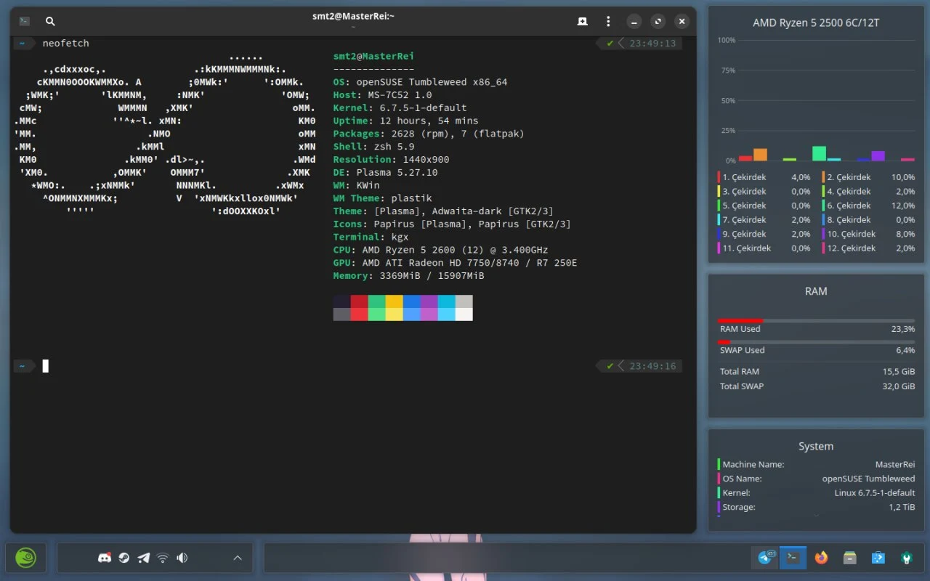Screen dimensions: 930x581
Task: Click the 1. Çekirdek legend entry
Action: pos(764,177)
